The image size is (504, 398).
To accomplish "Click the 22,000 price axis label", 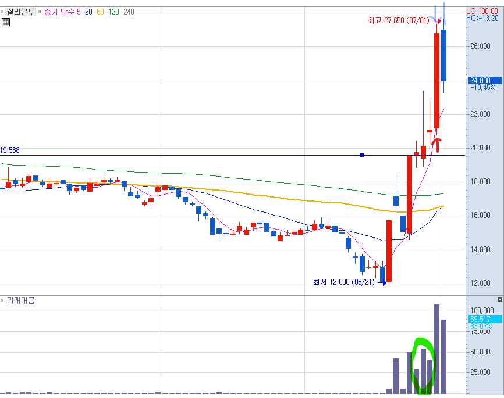I will tap(480, 114).
